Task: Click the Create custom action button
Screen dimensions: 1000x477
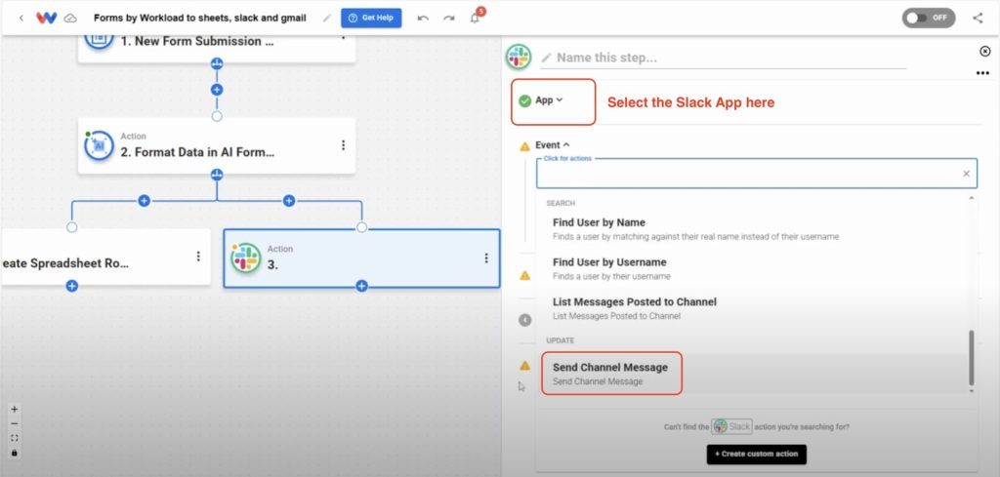Action: point(757,454)
